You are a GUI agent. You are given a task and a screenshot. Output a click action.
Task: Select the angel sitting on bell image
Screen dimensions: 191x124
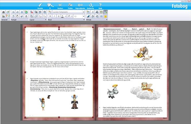75,102
